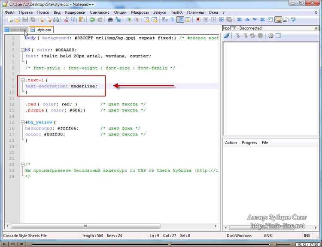This screenshot has width=322, height=247.
Task: Click the Stop macro recording icon
Action: tap(206, 20)
